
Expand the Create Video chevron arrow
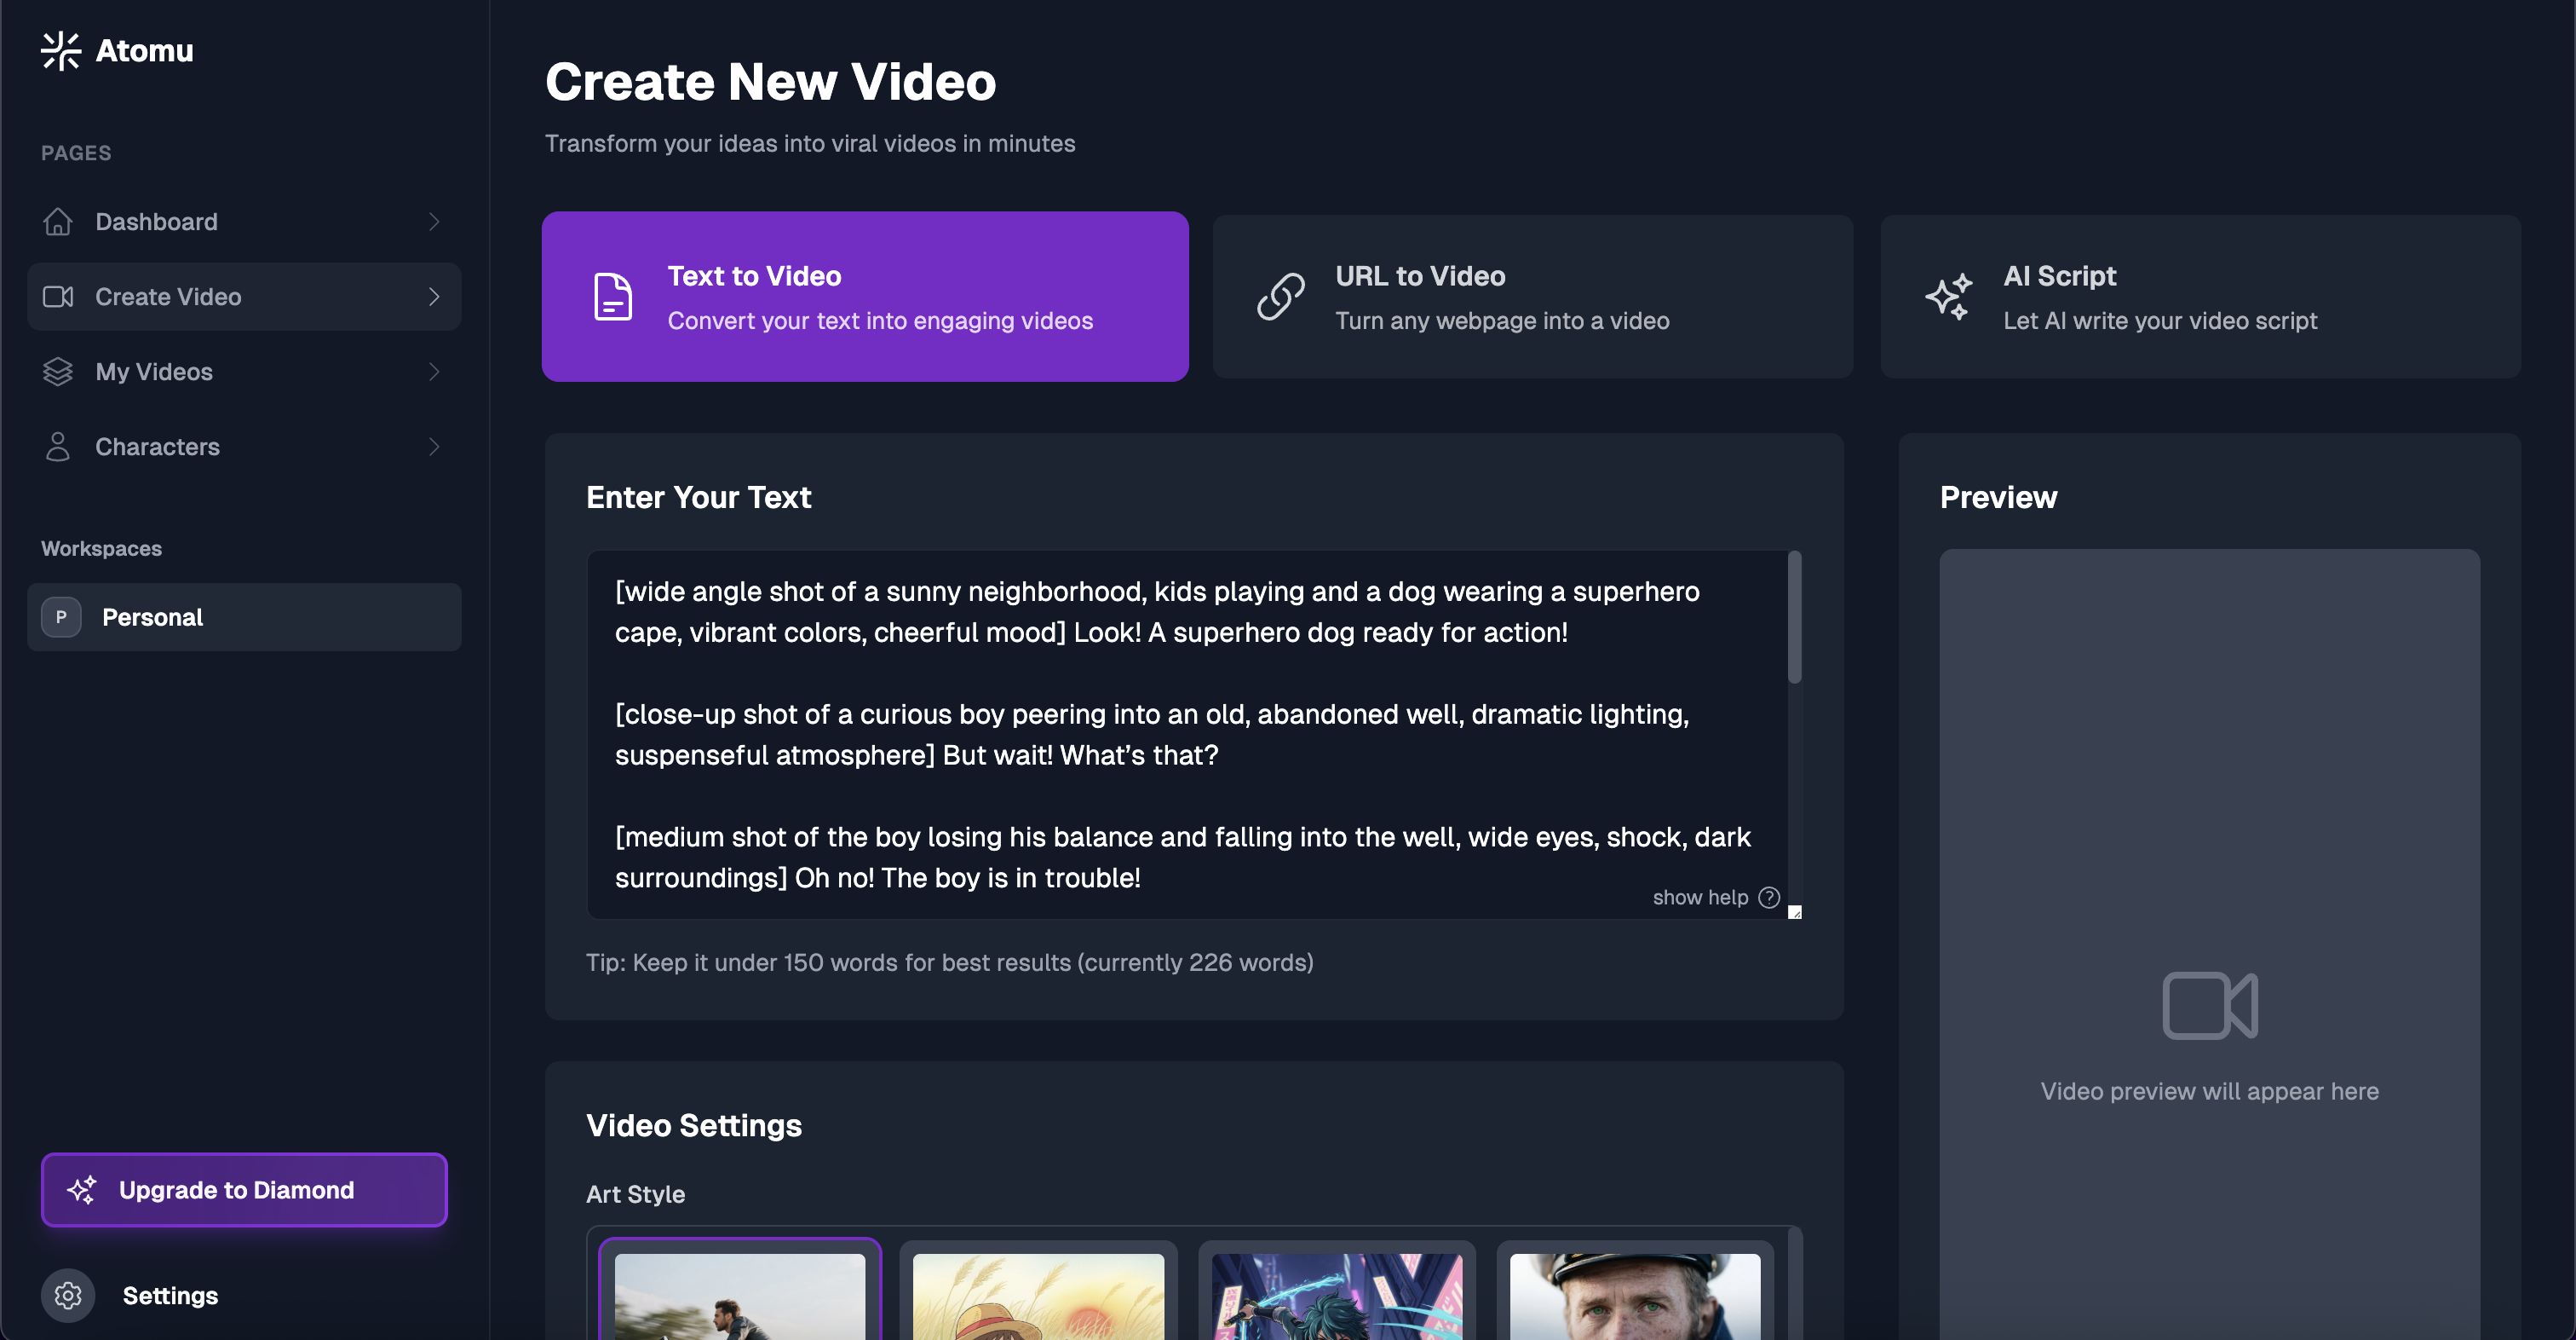(434, 297)
